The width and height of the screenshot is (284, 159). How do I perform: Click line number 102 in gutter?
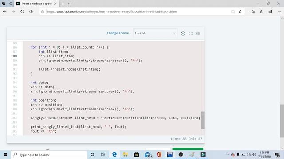click(x=14, y=118)
